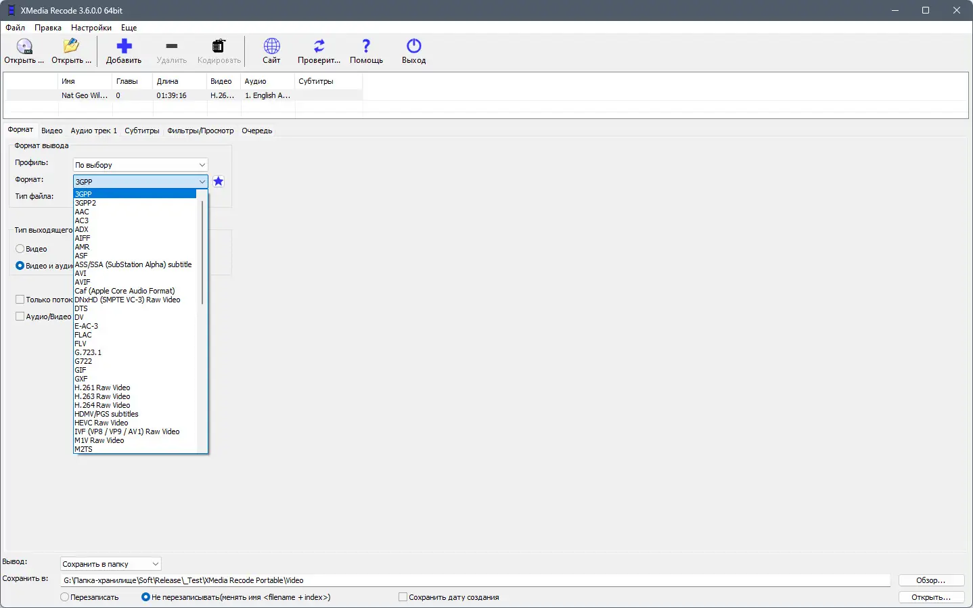This screenshot has height=608, width=973.
Task: Select IVF (VP8 / VP9 / AV1) Raw Video
Action: (135, 431)
